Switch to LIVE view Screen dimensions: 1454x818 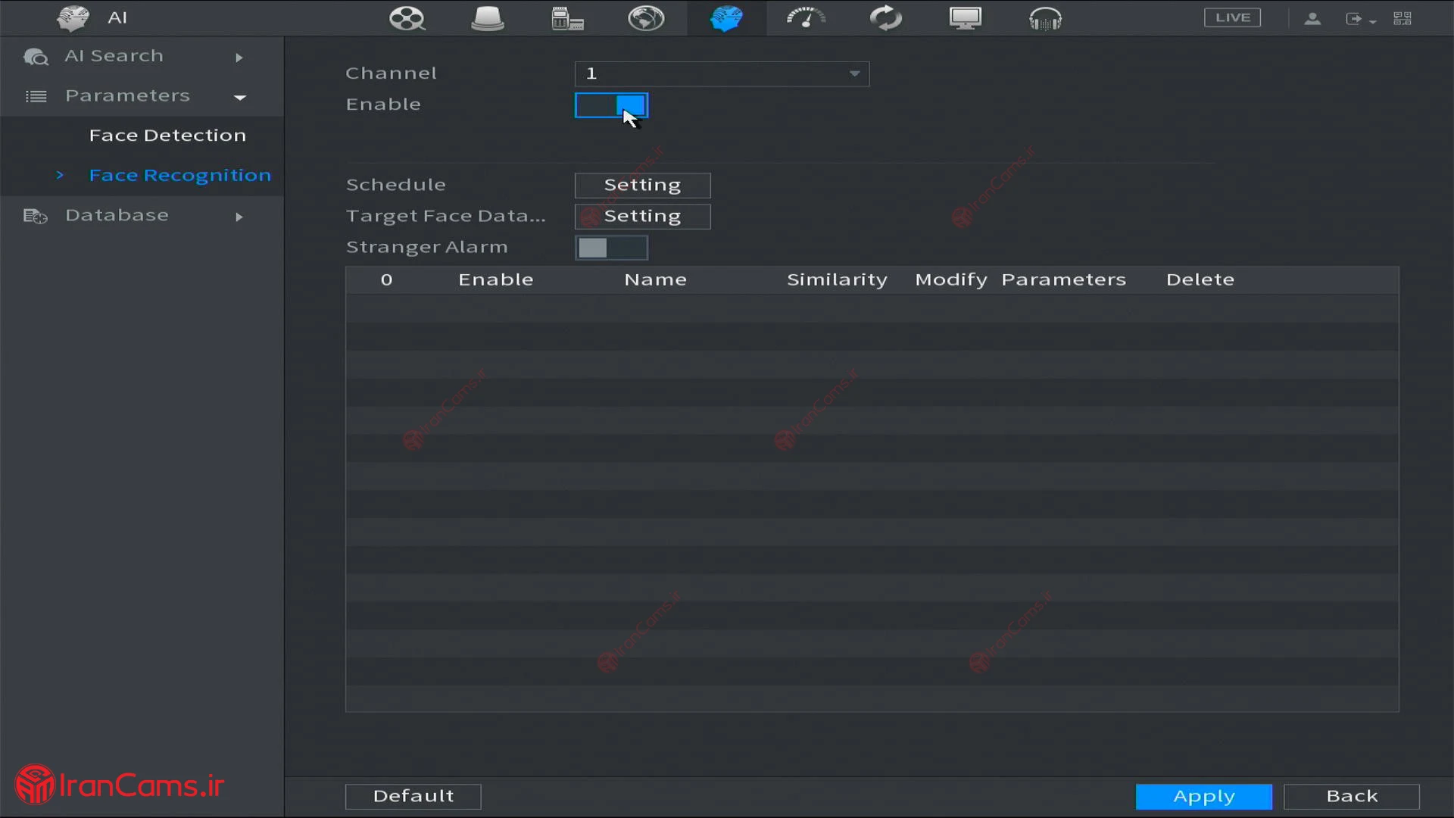1232,18
